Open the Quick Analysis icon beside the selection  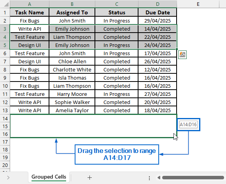click(x=182, y=55)
